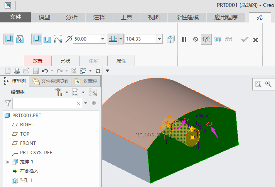Switch to the 柔性建模 ribbon tab

(187, 17)
